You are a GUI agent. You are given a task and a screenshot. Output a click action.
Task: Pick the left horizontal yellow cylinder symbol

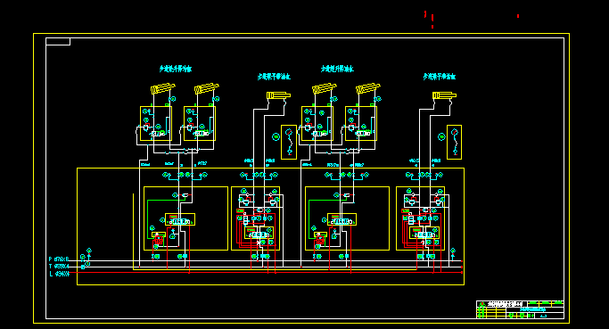(x=278, y=95)
